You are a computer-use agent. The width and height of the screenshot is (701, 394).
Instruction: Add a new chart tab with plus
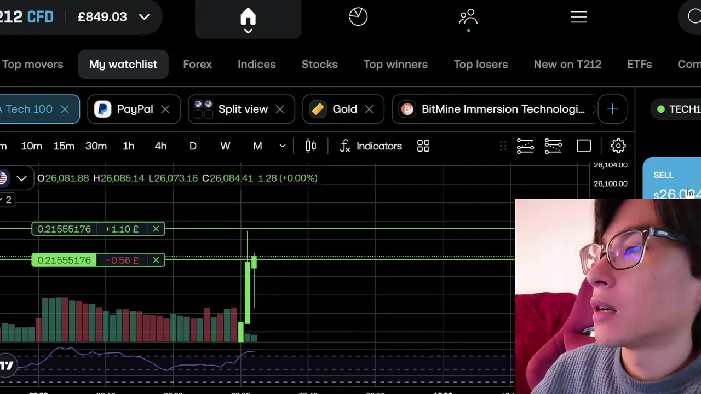coord(612,109)
